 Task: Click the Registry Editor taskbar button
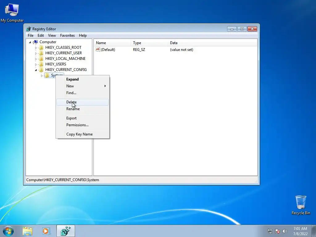66,231
